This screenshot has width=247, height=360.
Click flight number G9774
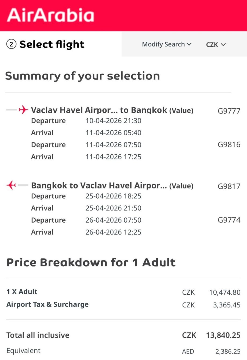point(229,220)
